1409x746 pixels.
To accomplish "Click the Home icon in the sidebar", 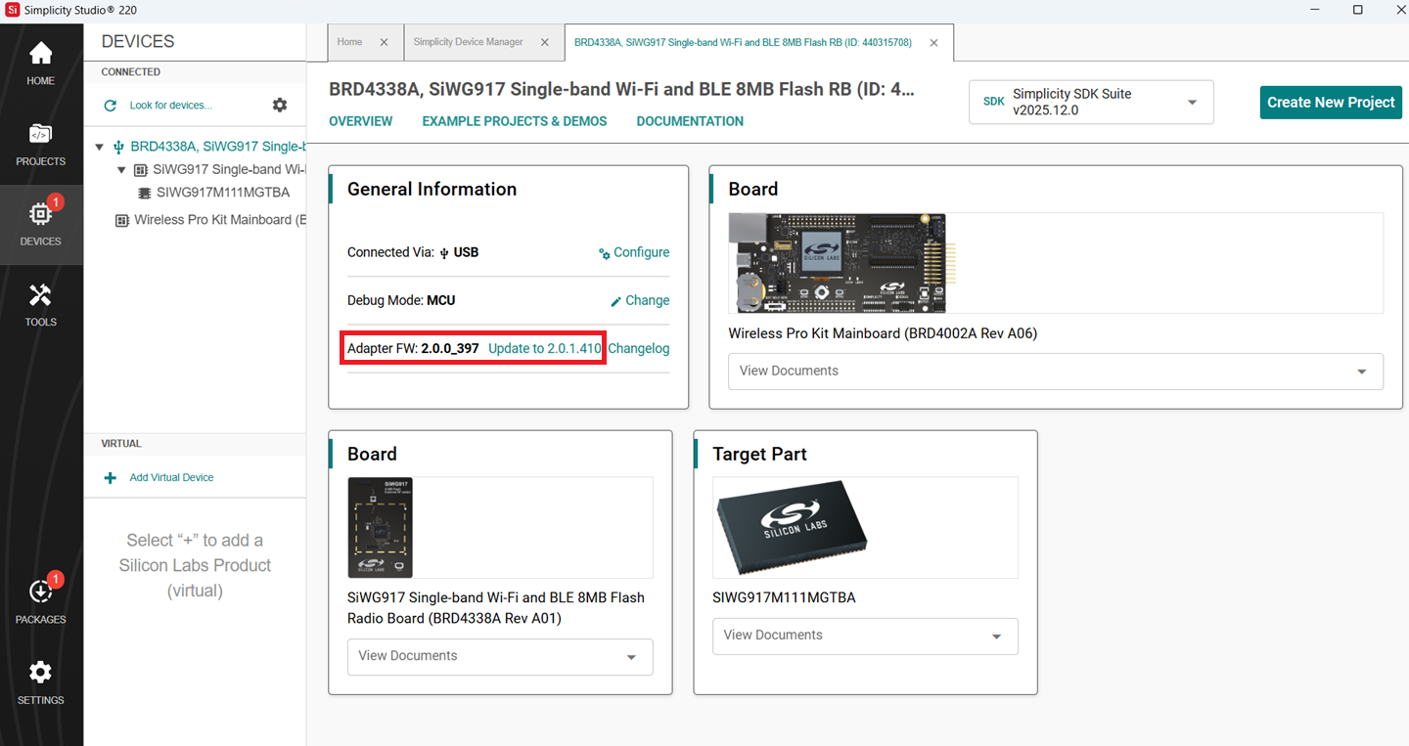I will click(40, 55).
